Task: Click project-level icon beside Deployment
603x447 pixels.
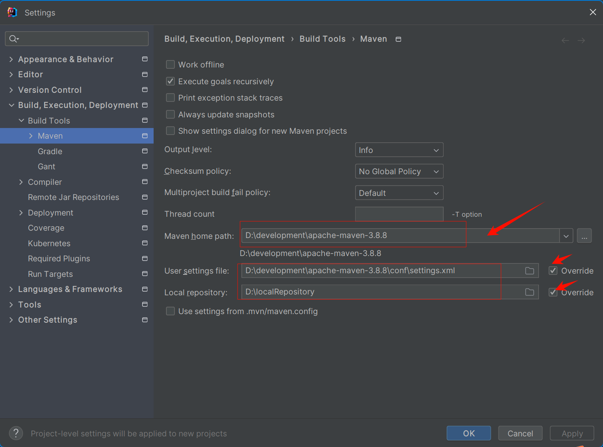Action: click(145, 212)
